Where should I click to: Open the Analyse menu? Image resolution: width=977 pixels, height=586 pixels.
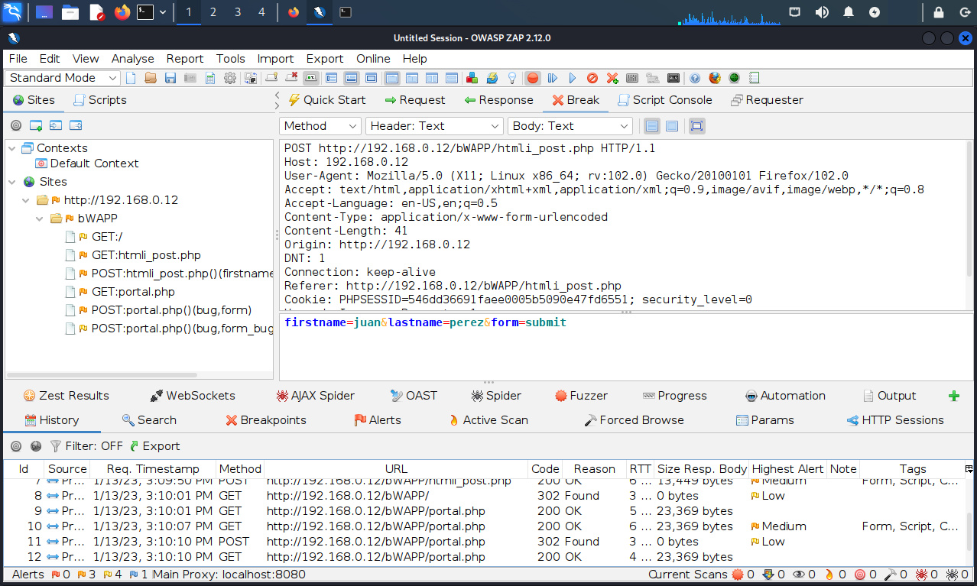tap(132, 59)
